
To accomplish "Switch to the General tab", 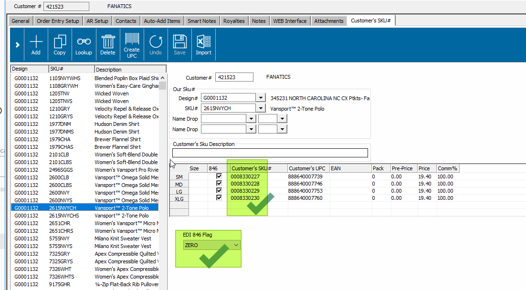I will [21, 21].
